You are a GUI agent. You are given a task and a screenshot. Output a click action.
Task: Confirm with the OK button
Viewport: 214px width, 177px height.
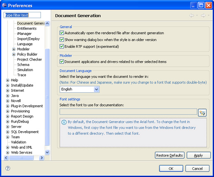click(171, 168)
